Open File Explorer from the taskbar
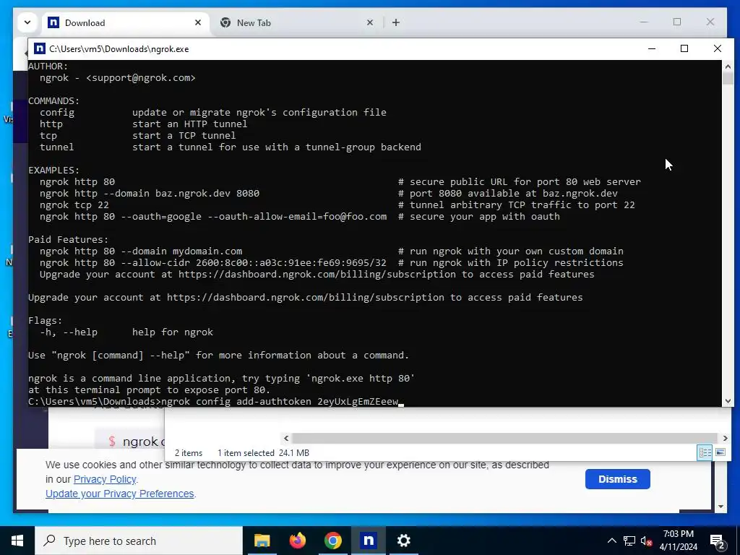740x555 pixels. [262, 541]
